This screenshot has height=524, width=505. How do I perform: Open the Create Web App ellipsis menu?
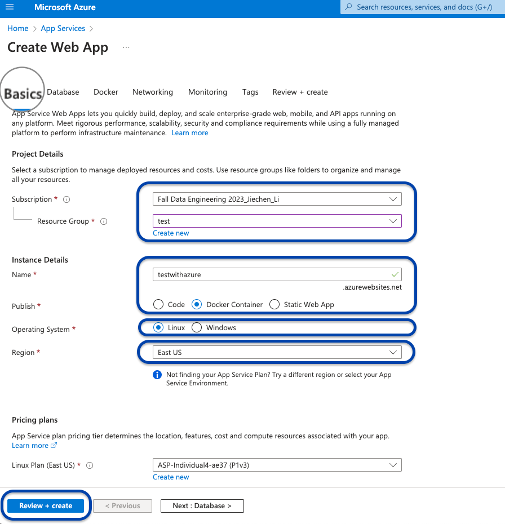126,47
